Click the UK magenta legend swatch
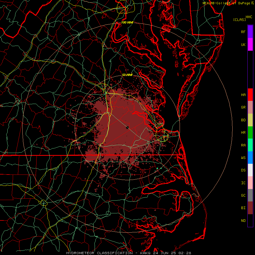255x255 pixels. coord(250,44)
